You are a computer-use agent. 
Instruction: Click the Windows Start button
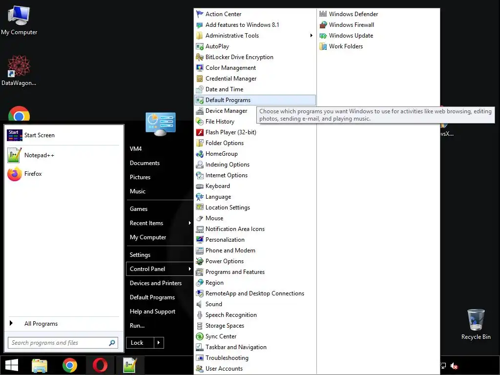[x=12, y=365]
